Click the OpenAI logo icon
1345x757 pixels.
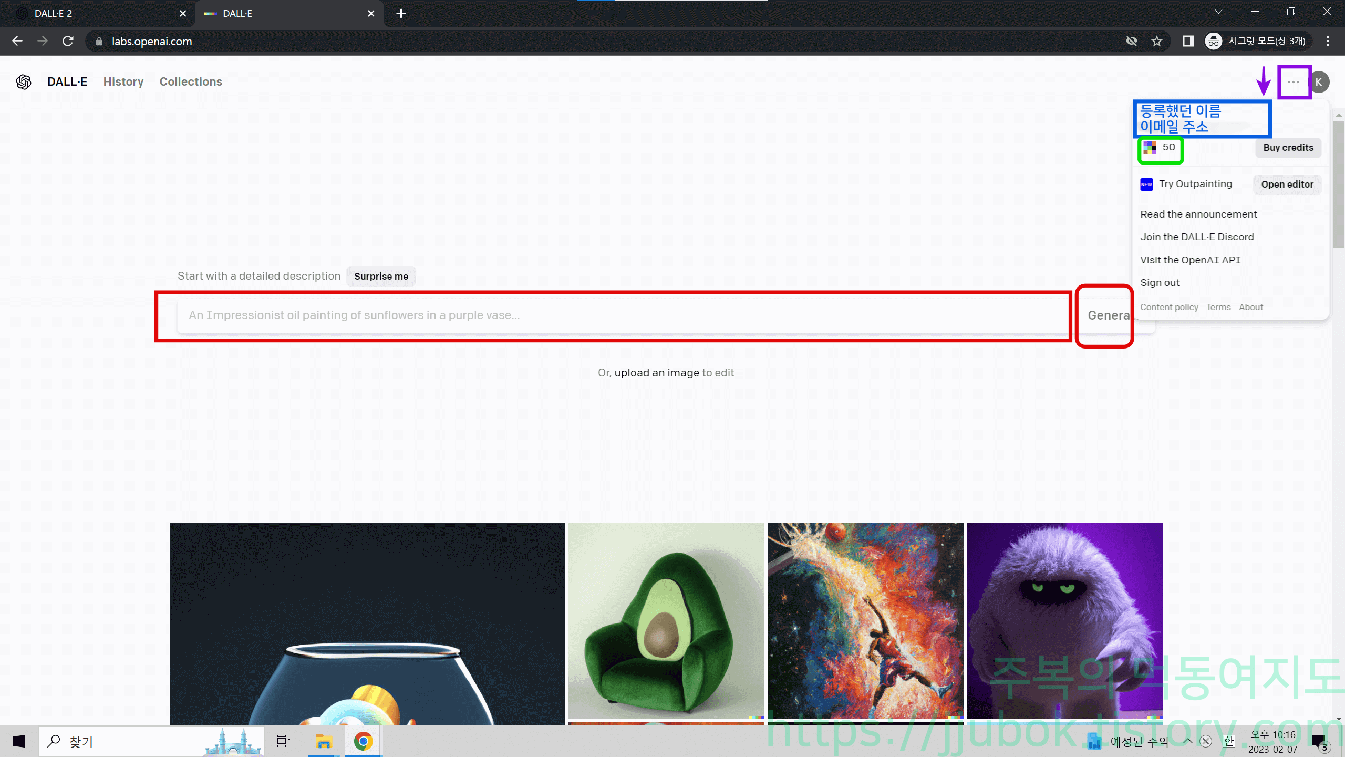24,82
